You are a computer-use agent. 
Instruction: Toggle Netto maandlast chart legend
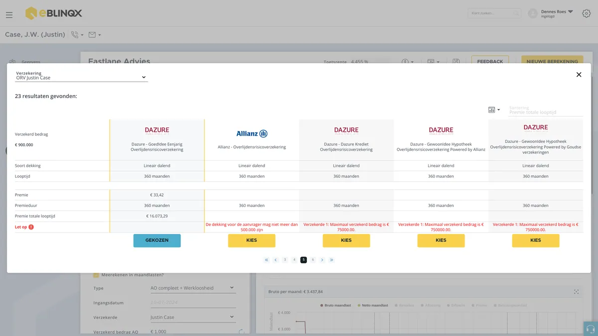374,305
